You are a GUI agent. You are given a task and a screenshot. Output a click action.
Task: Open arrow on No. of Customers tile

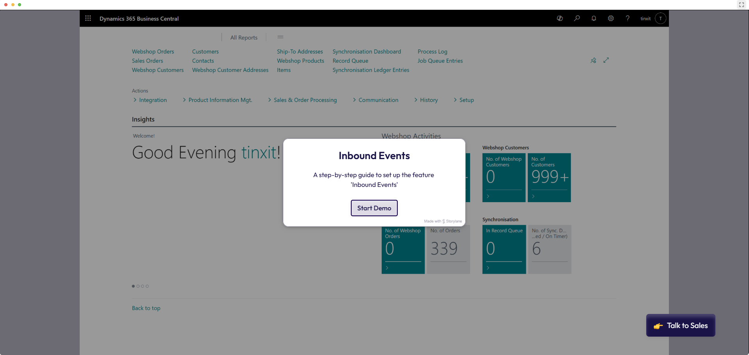[533, 196]
